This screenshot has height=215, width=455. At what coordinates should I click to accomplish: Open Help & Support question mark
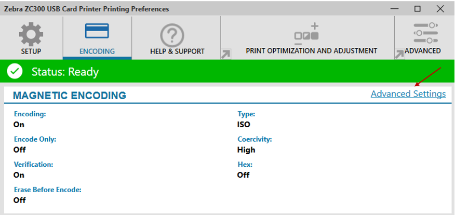tap(177, 36)
